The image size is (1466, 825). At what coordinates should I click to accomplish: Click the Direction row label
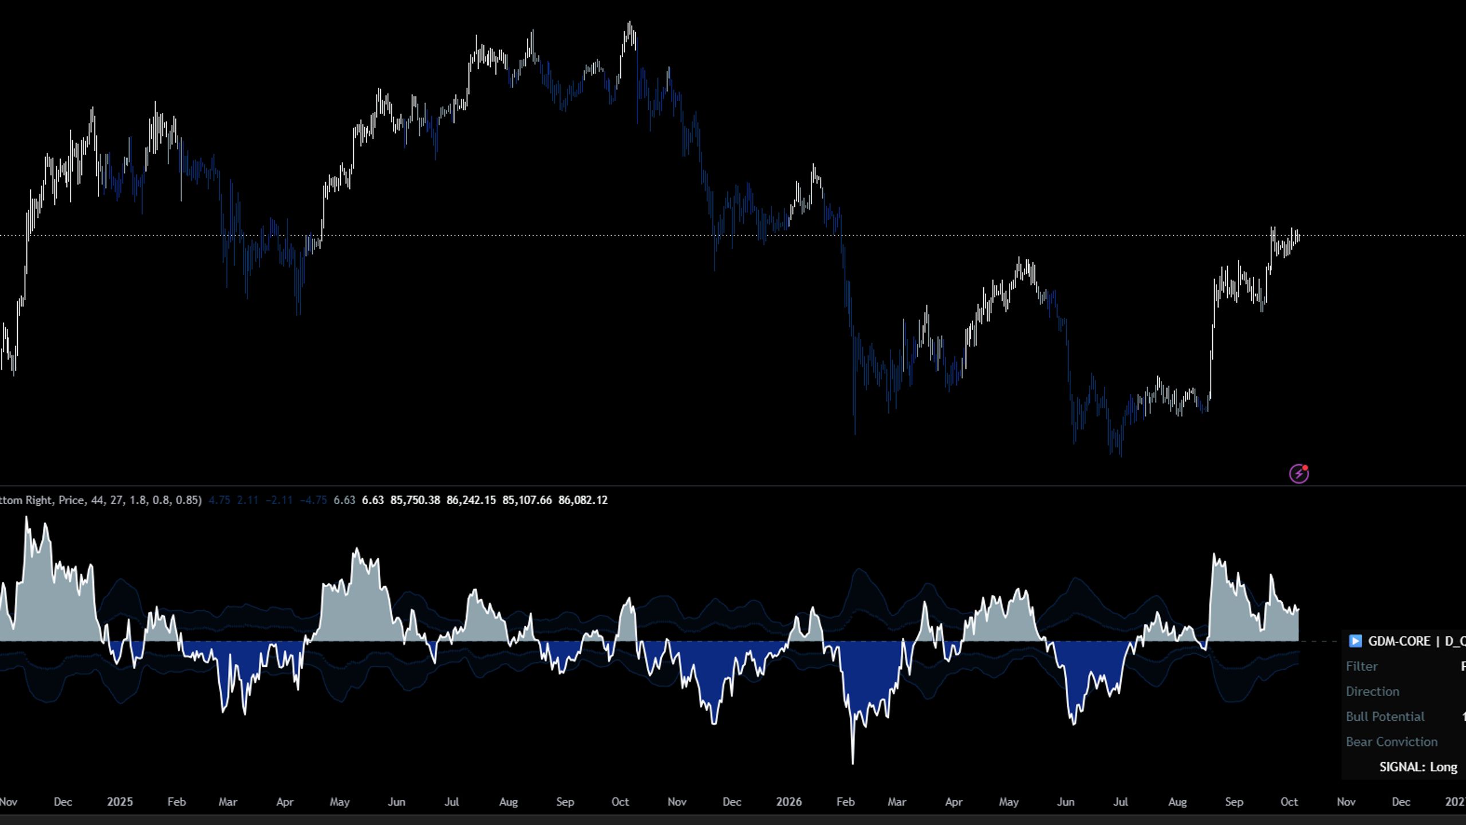[1372, 692]
